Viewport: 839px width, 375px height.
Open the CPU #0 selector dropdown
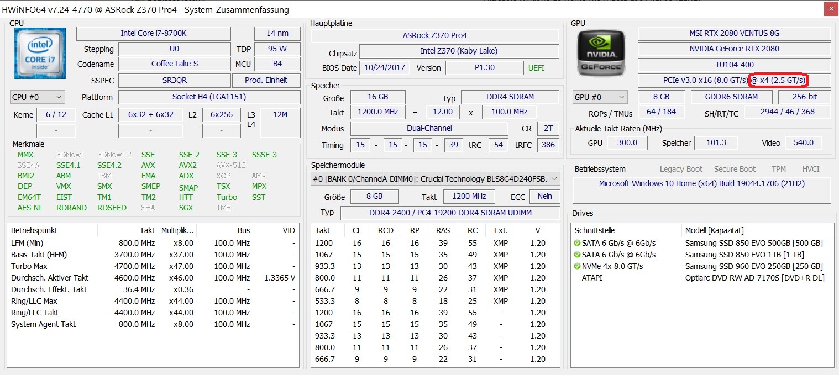(x=38, y=97)
